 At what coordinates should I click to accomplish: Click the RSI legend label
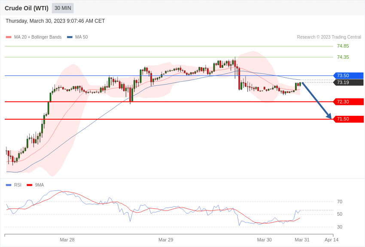pyautogui.click(x=18, y=185)
